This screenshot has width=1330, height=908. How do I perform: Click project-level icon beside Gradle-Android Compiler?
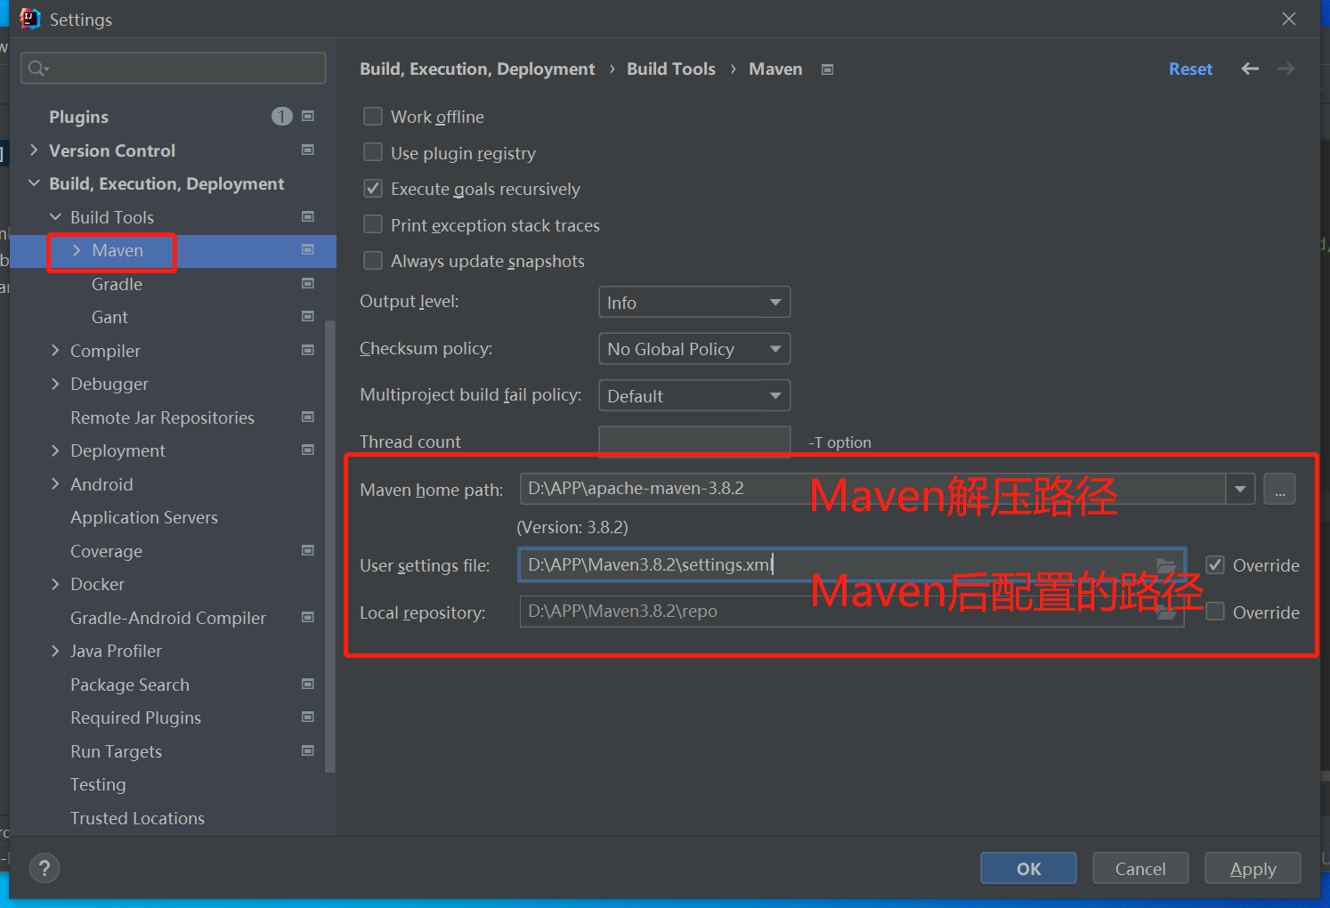pyautogui.click(x=308, y=617)
